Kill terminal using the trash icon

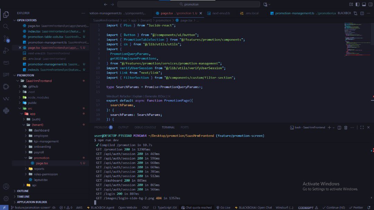[x=346, y=128]
